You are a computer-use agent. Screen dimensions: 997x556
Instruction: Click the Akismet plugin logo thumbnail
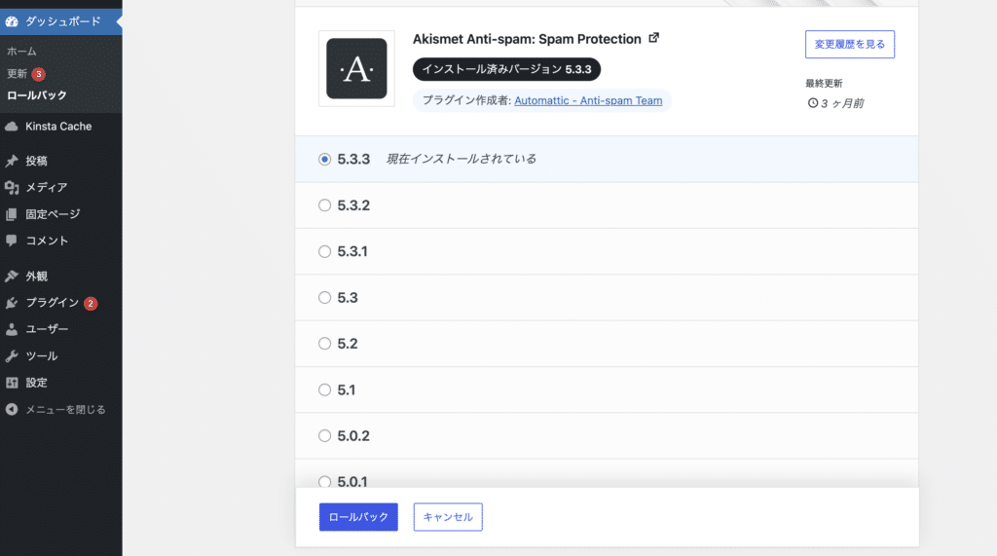pos(356,69)
